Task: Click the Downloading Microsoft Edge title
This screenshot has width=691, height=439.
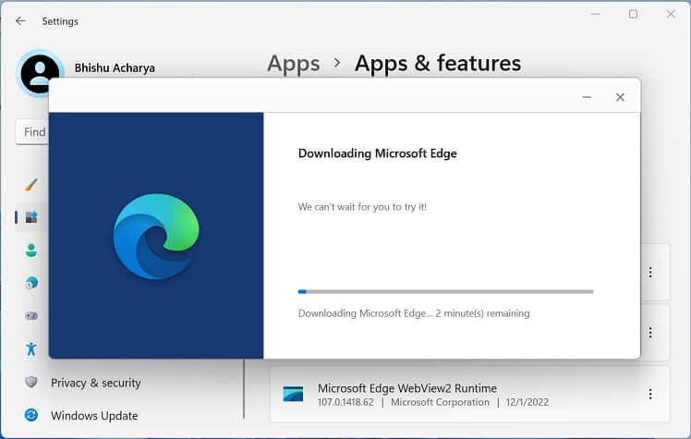Action: click(x=377, y=153)
